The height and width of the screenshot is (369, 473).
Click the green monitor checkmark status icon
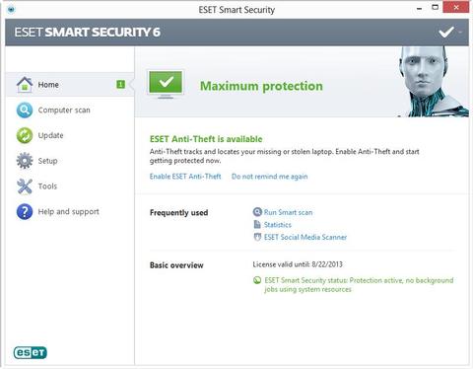tap(166, 85)
